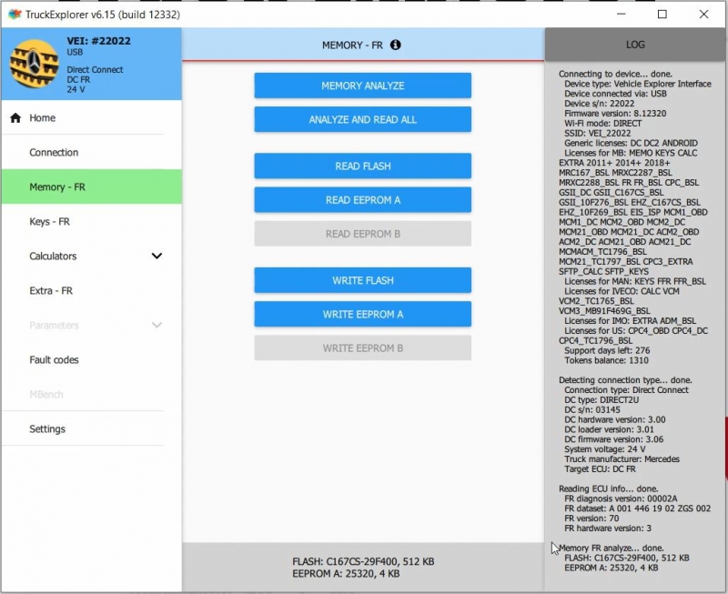728x594 pixels.
Task: Click 'Target ECU: DC FR' log line
Action: [600, 468]
